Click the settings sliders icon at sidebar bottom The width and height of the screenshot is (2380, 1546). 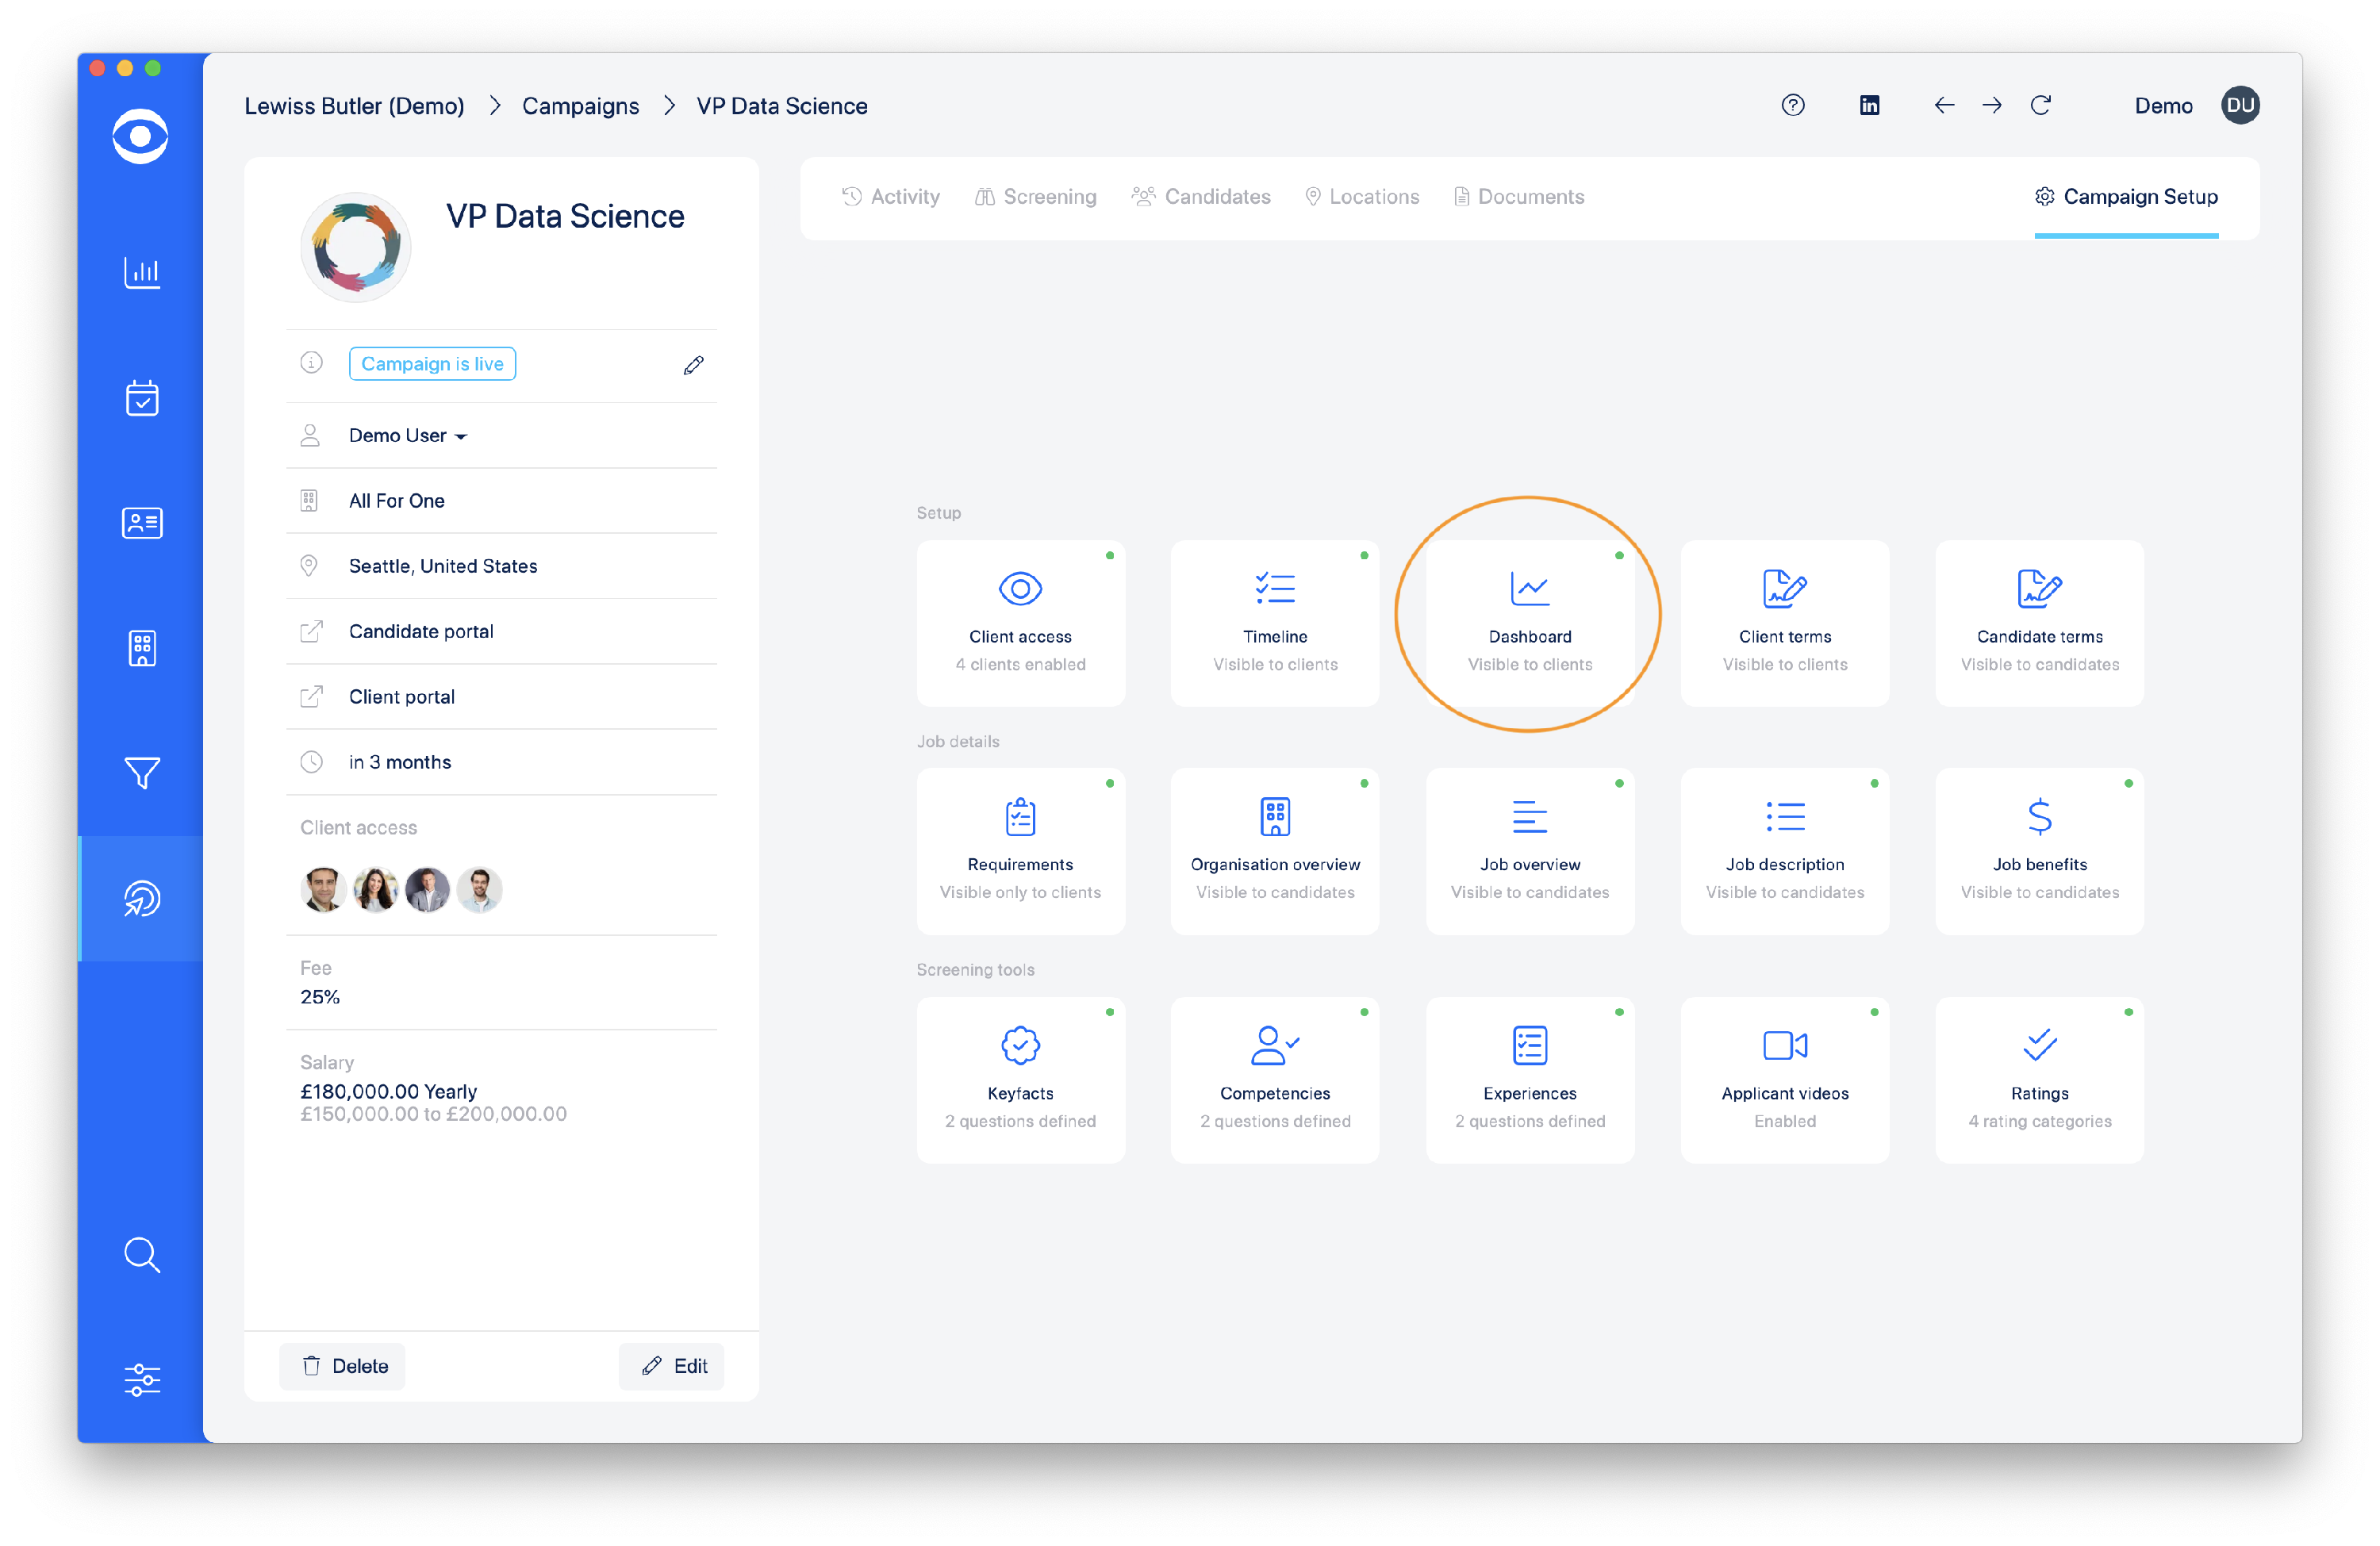141,1380
